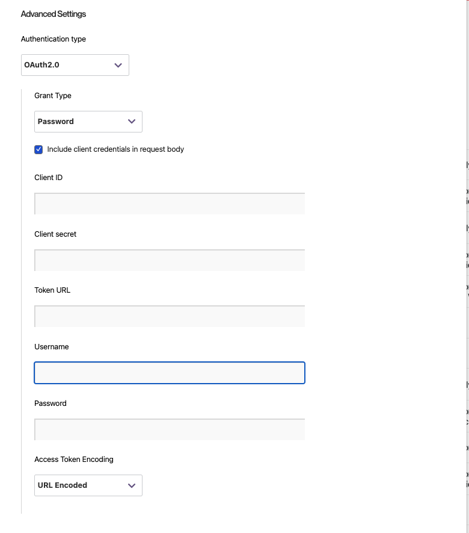This screenshot has height=533, width=469.
Task: Select the OAuth2.0 authentication selector
Action: 75,65
